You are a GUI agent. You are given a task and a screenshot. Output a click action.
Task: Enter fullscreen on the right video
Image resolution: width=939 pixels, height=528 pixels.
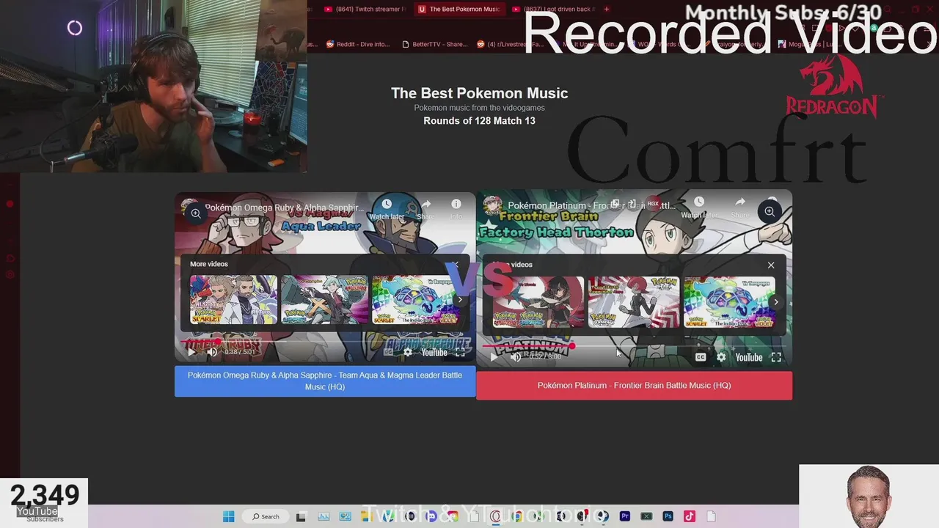776,357
